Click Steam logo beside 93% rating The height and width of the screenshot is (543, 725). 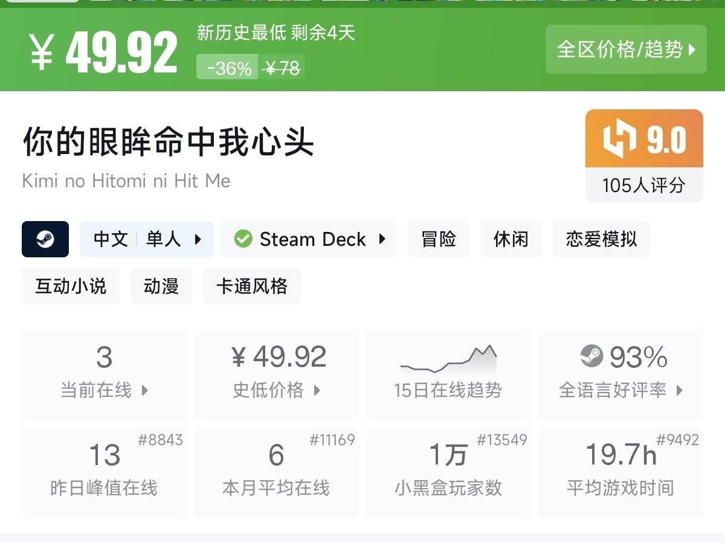point(591,356)
